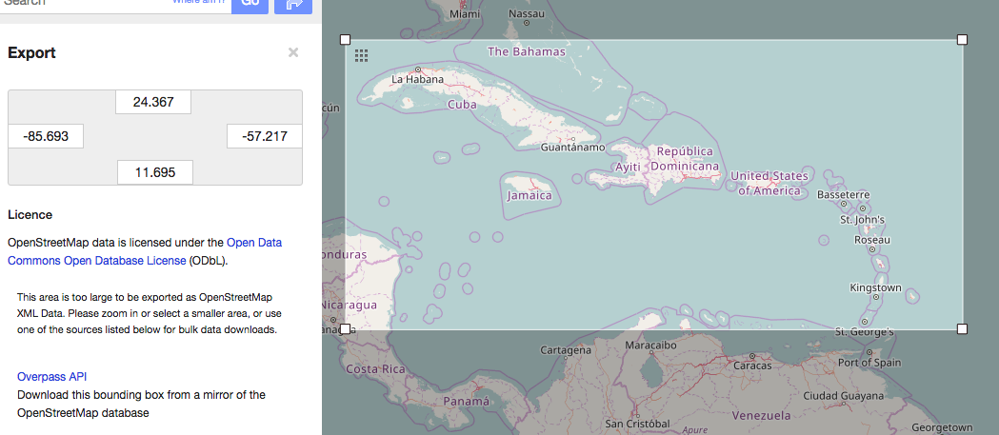The image size is (999, 435).
Task: Click the east longitude field -57.217
Action: (264, 136)
